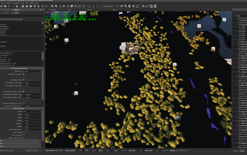This screenshot has height=155, width=247.
Task: Click the open folder icon in toolbar
Action: [5, 6]
